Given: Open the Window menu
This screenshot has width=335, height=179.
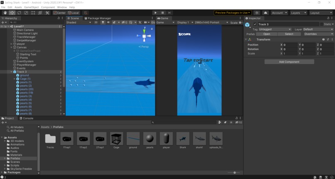Looking at the screenshot, I should click(62, 7).
